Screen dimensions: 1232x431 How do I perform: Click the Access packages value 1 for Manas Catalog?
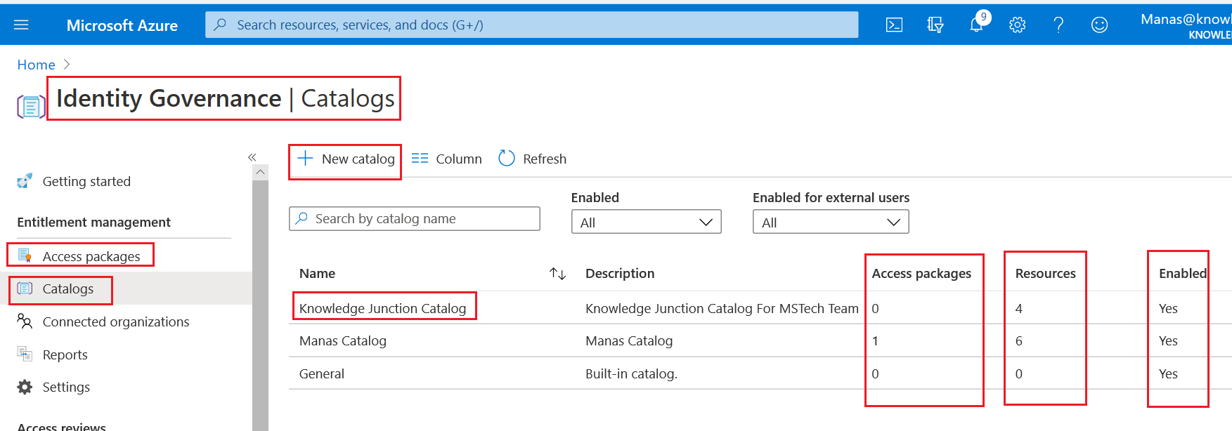[875, 340]
